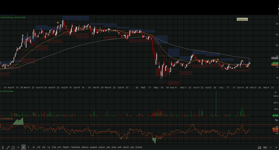
Task: Zoom out using the minus icon
Action: point(270,147)
